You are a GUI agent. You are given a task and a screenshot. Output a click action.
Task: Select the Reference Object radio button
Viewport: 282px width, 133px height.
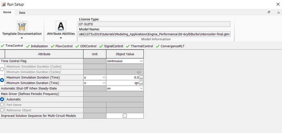(x=2, y=110)
